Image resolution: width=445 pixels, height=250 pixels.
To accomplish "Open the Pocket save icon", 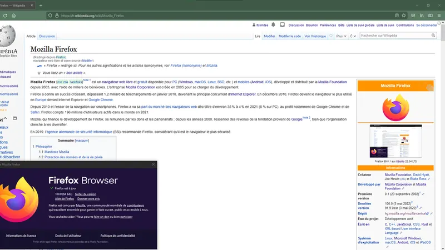I will tap(413, 16).
